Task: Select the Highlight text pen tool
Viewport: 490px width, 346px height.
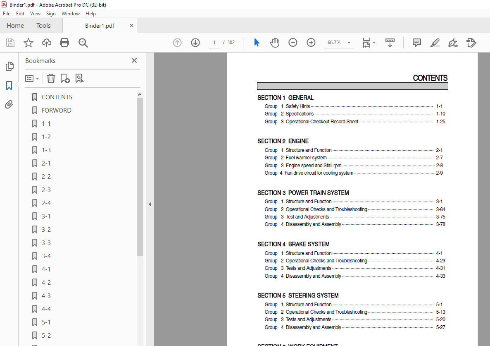Action: click(x=435, y=43)
